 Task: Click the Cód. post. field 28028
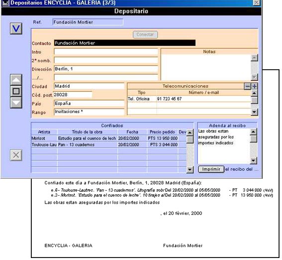point(73,95)
